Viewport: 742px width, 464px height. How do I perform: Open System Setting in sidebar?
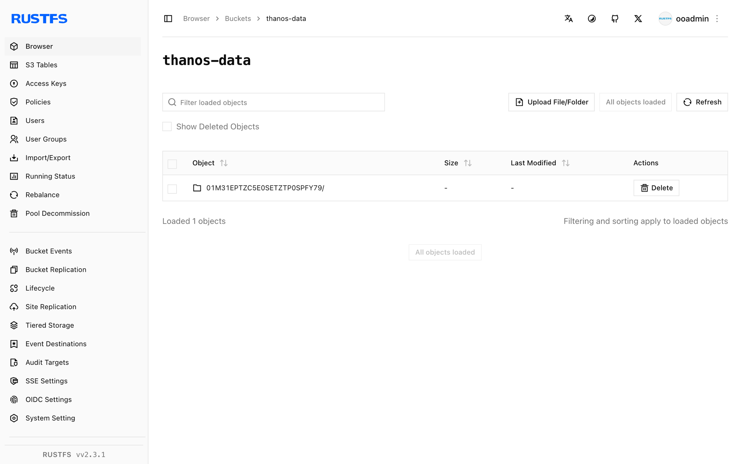pyautogui.click(x=73, y=418)
